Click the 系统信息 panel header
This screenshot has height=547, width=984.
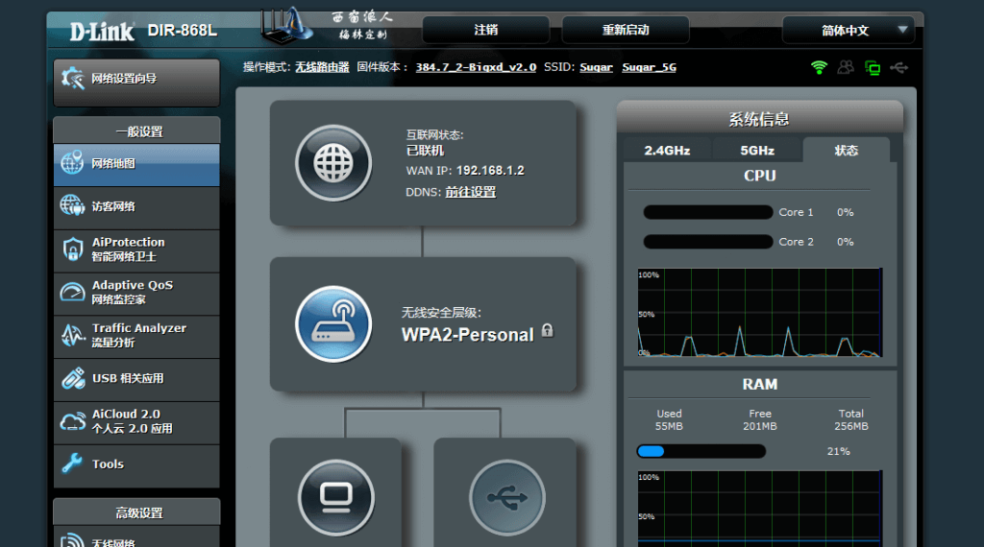click(759, 118)
